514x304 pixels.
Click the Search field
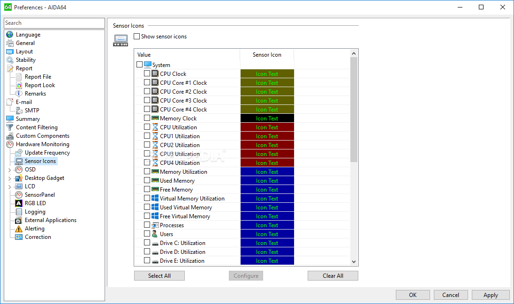coord(54,23)
